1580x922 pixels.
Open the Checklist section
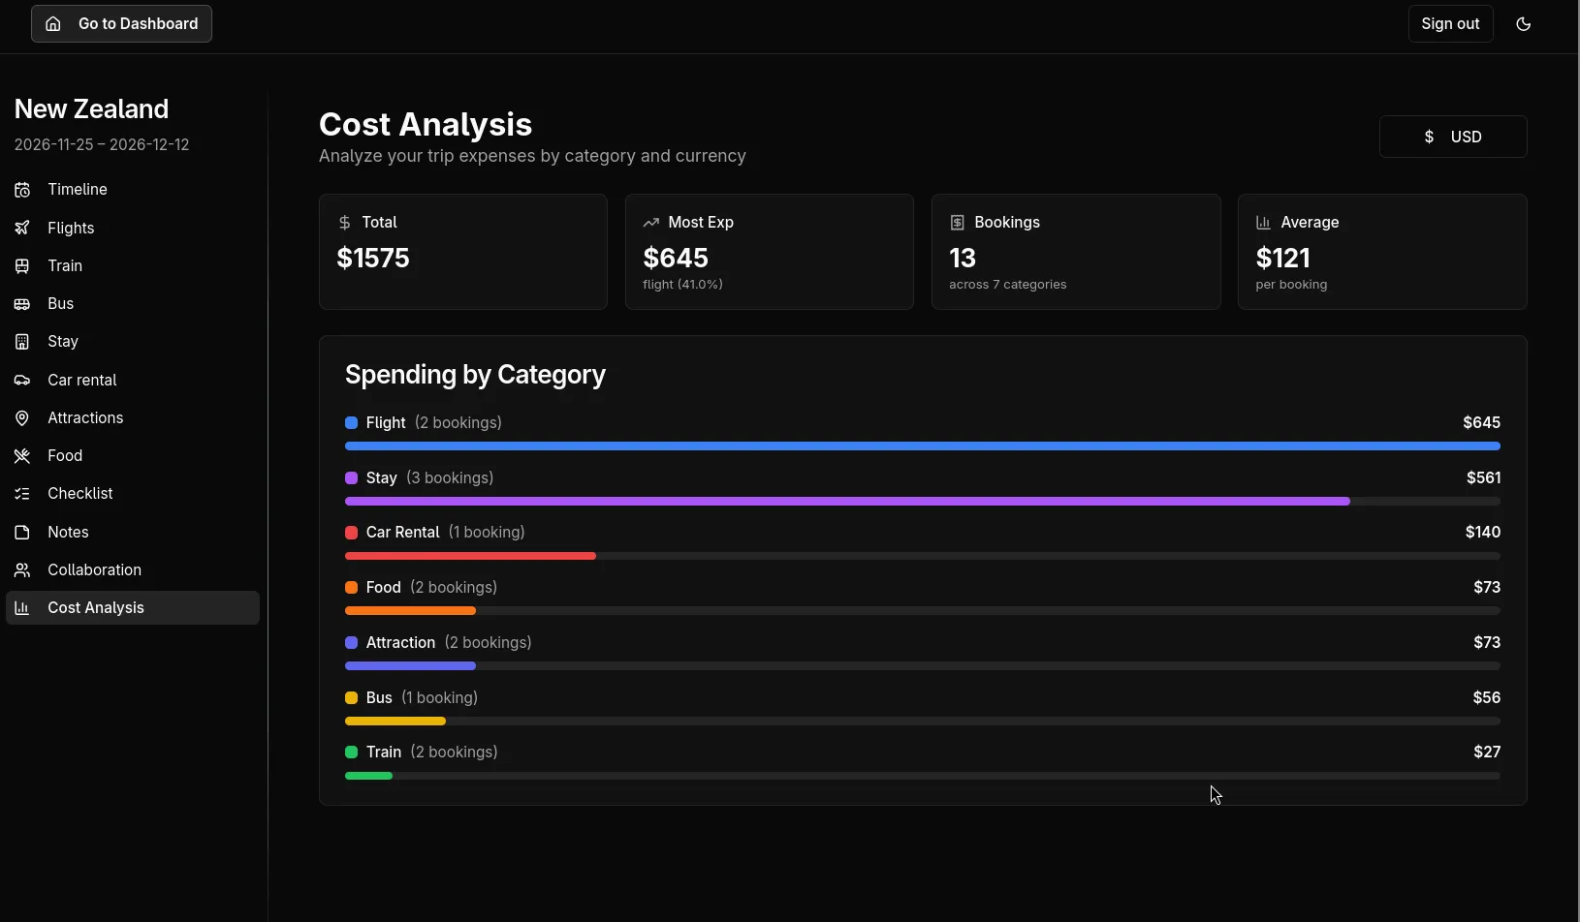(80, 493)
